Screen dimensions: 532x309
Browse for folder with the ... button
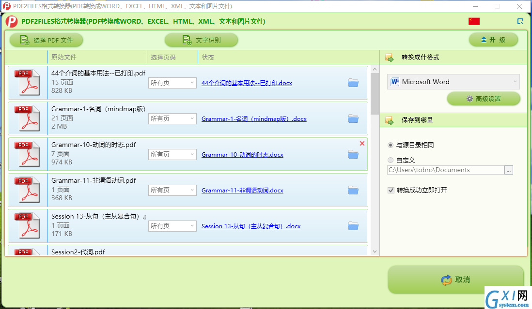509,170
